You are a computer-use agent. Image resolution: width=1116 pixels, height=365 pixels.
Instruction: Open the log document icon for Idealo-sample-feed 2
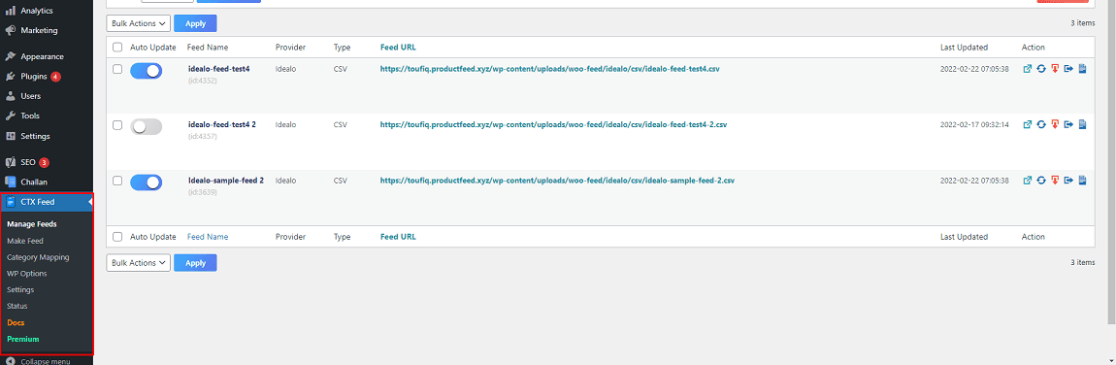1082,181
